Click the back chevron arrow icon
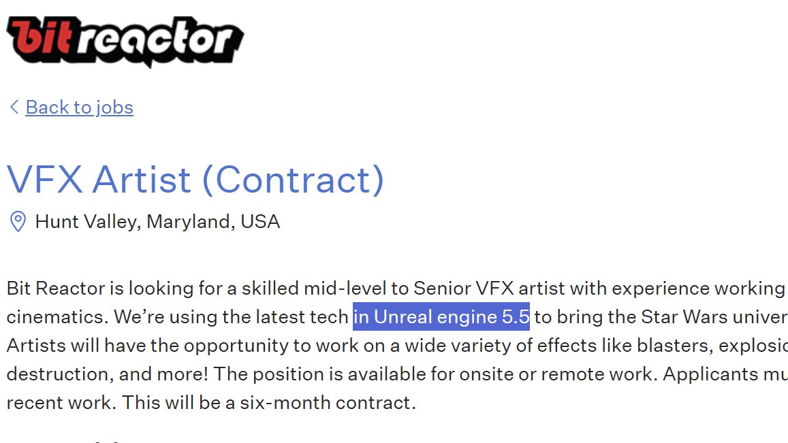This screenshot has height=443, width=788. 14,107
